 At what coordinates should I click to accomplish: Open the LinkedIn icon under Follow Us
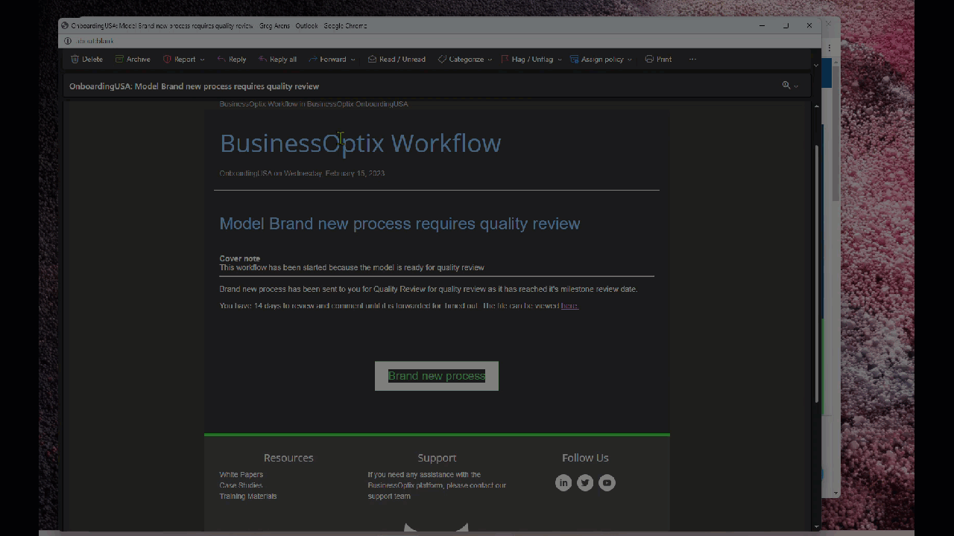[563, 482]
